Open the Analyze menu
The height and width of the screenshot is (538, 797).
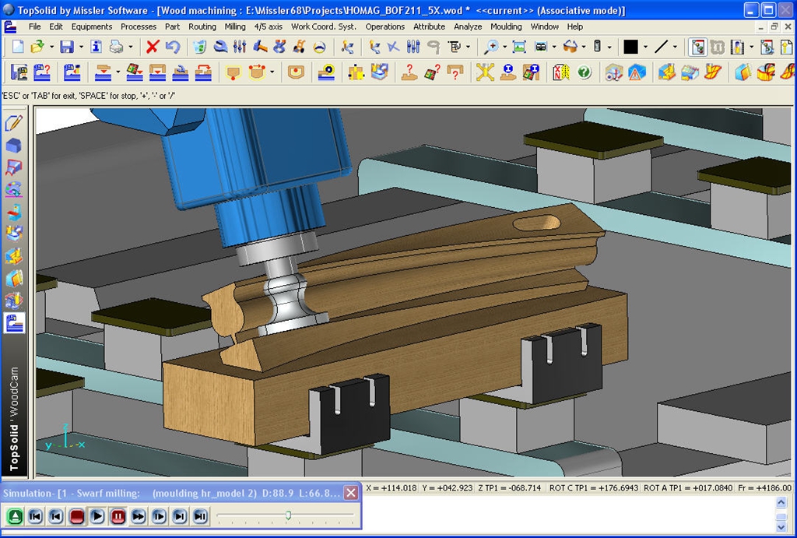coord(468,26)
